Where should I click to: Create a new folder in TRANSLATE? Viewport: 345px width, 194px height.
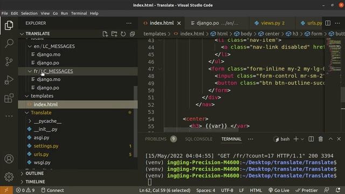point(114,34)
